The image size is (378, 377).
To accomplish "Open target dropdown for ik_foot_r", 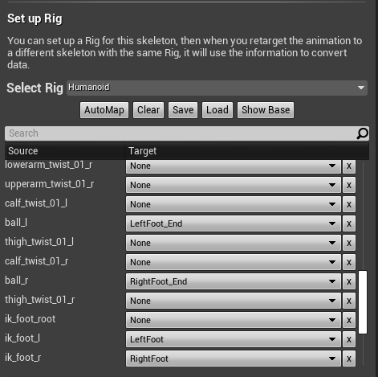I will (x=234, y=359).
